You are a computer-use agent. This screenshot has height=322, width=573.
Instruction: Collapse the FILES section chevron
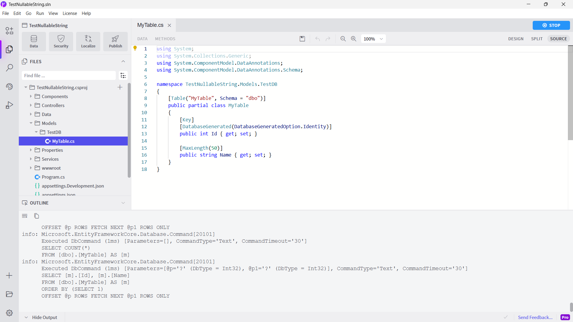[x=123, y=61]
